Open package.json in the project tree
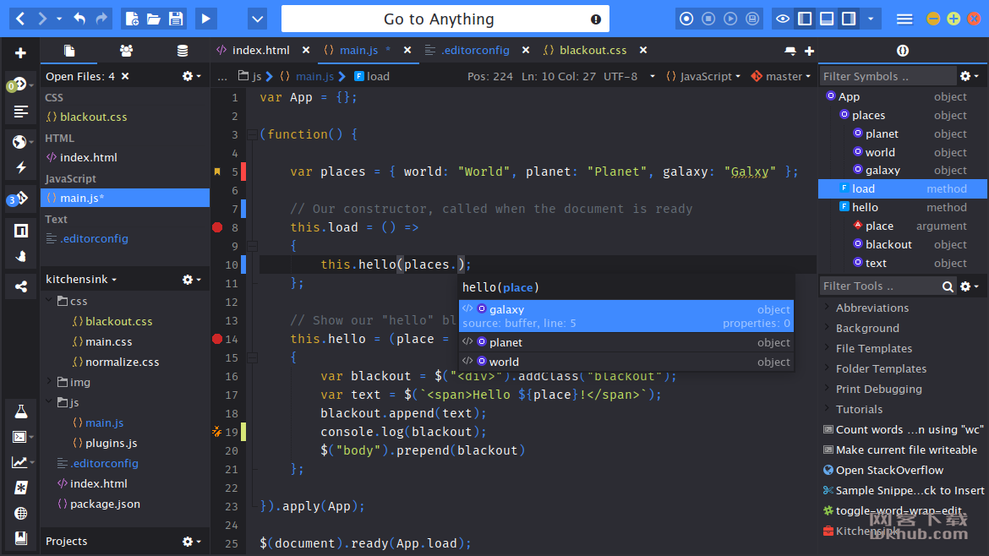The image size is (989, 556). coord(105,504)
